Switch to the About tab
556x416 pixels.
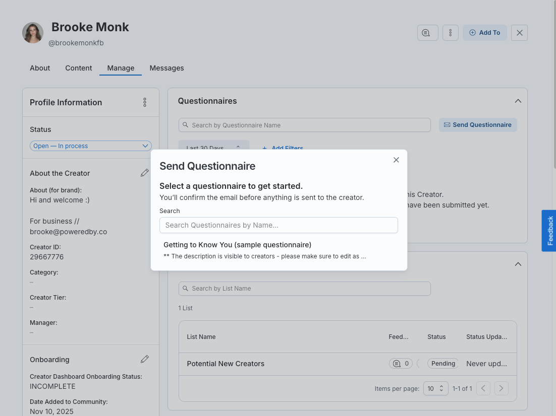click(x=40, y=68)
